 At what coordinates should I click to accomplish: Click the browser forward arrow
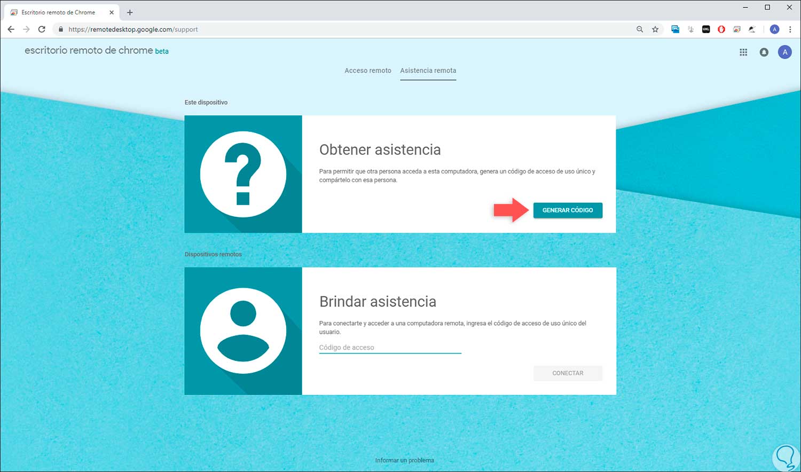click(x=26, y=29)
